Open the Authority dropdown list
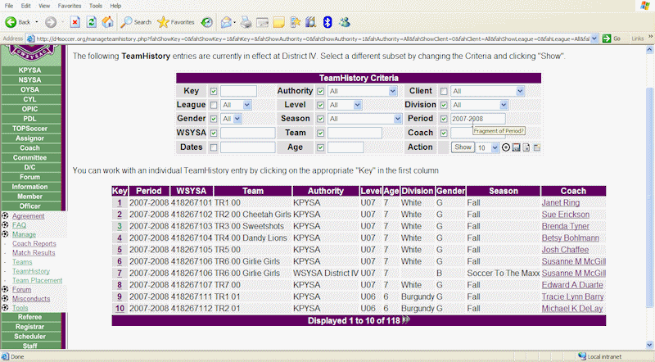This screenshot has width=655, height=362. [x=363, y=91]
